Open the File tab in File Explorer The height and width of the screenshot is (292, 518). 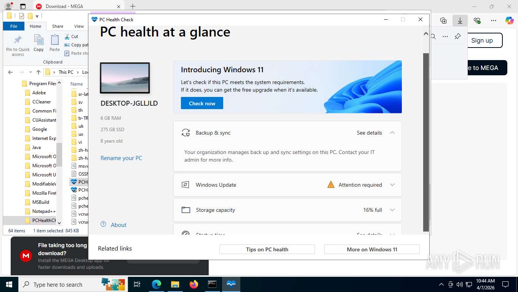click(14, 26)
